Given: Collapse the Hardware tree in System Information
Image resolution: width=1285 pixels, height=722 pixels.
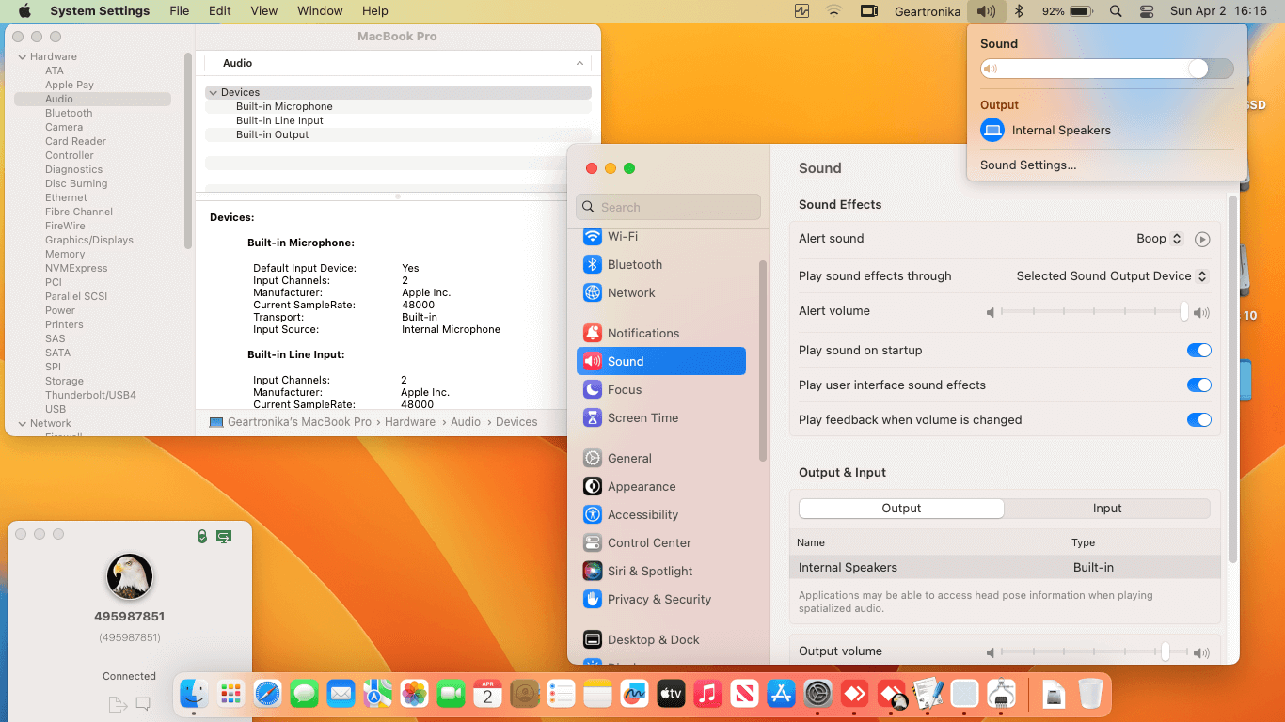Looking at the screenshot, I should click(22, 56).
